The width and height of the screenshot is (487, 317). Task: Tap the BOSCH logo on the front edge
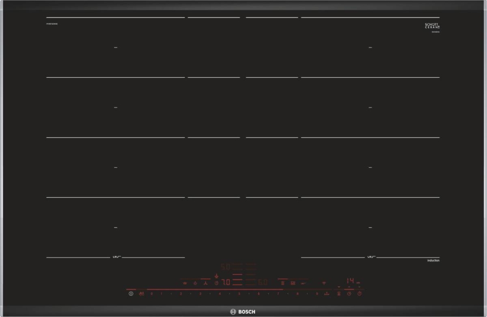242,312
